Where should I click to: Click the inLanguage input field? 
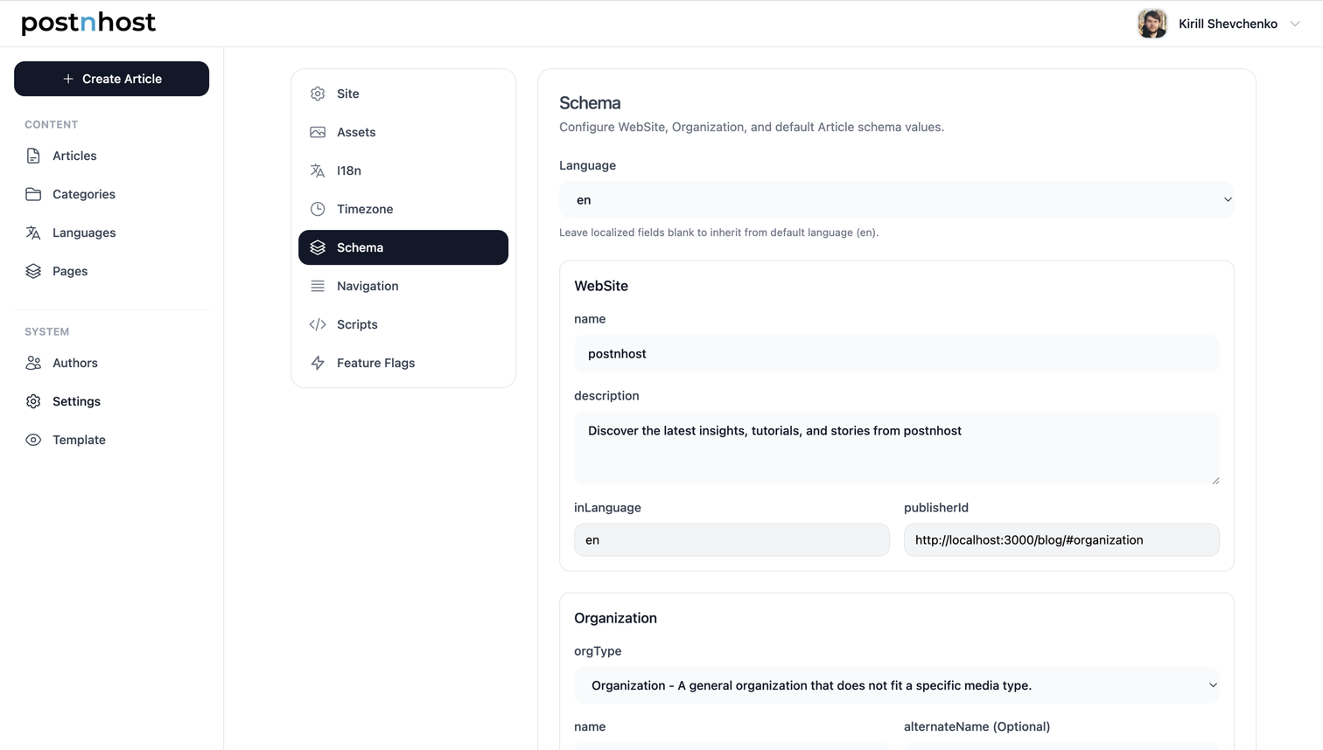[731, 540]
